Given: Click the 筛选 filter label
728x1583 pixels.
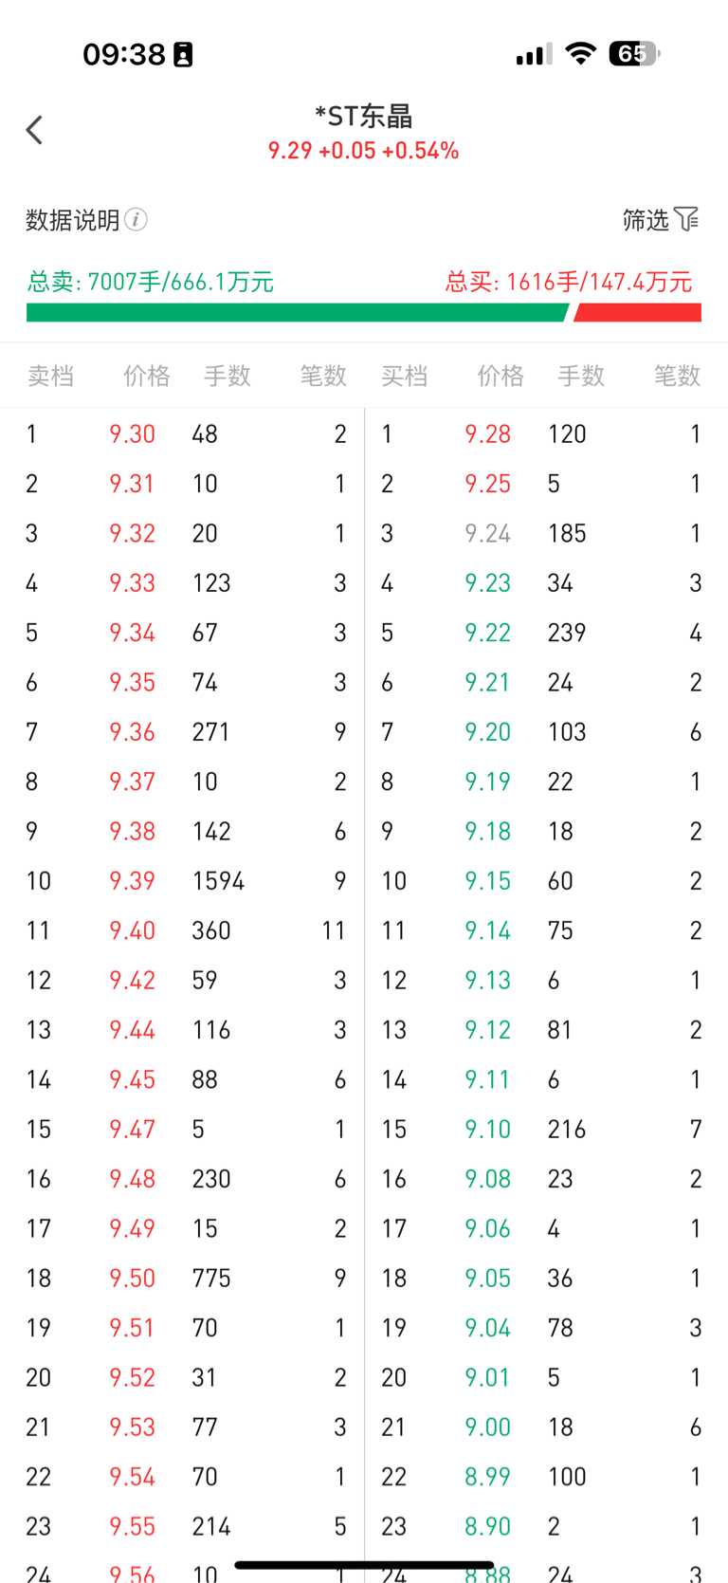Looking at the screenshot, I should [646, 220].
